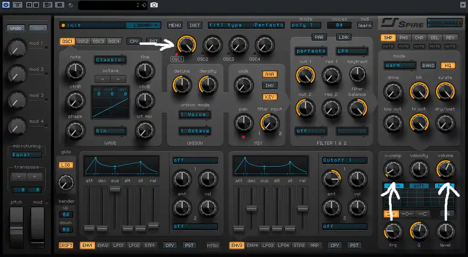Click the W write automation button

36,5
